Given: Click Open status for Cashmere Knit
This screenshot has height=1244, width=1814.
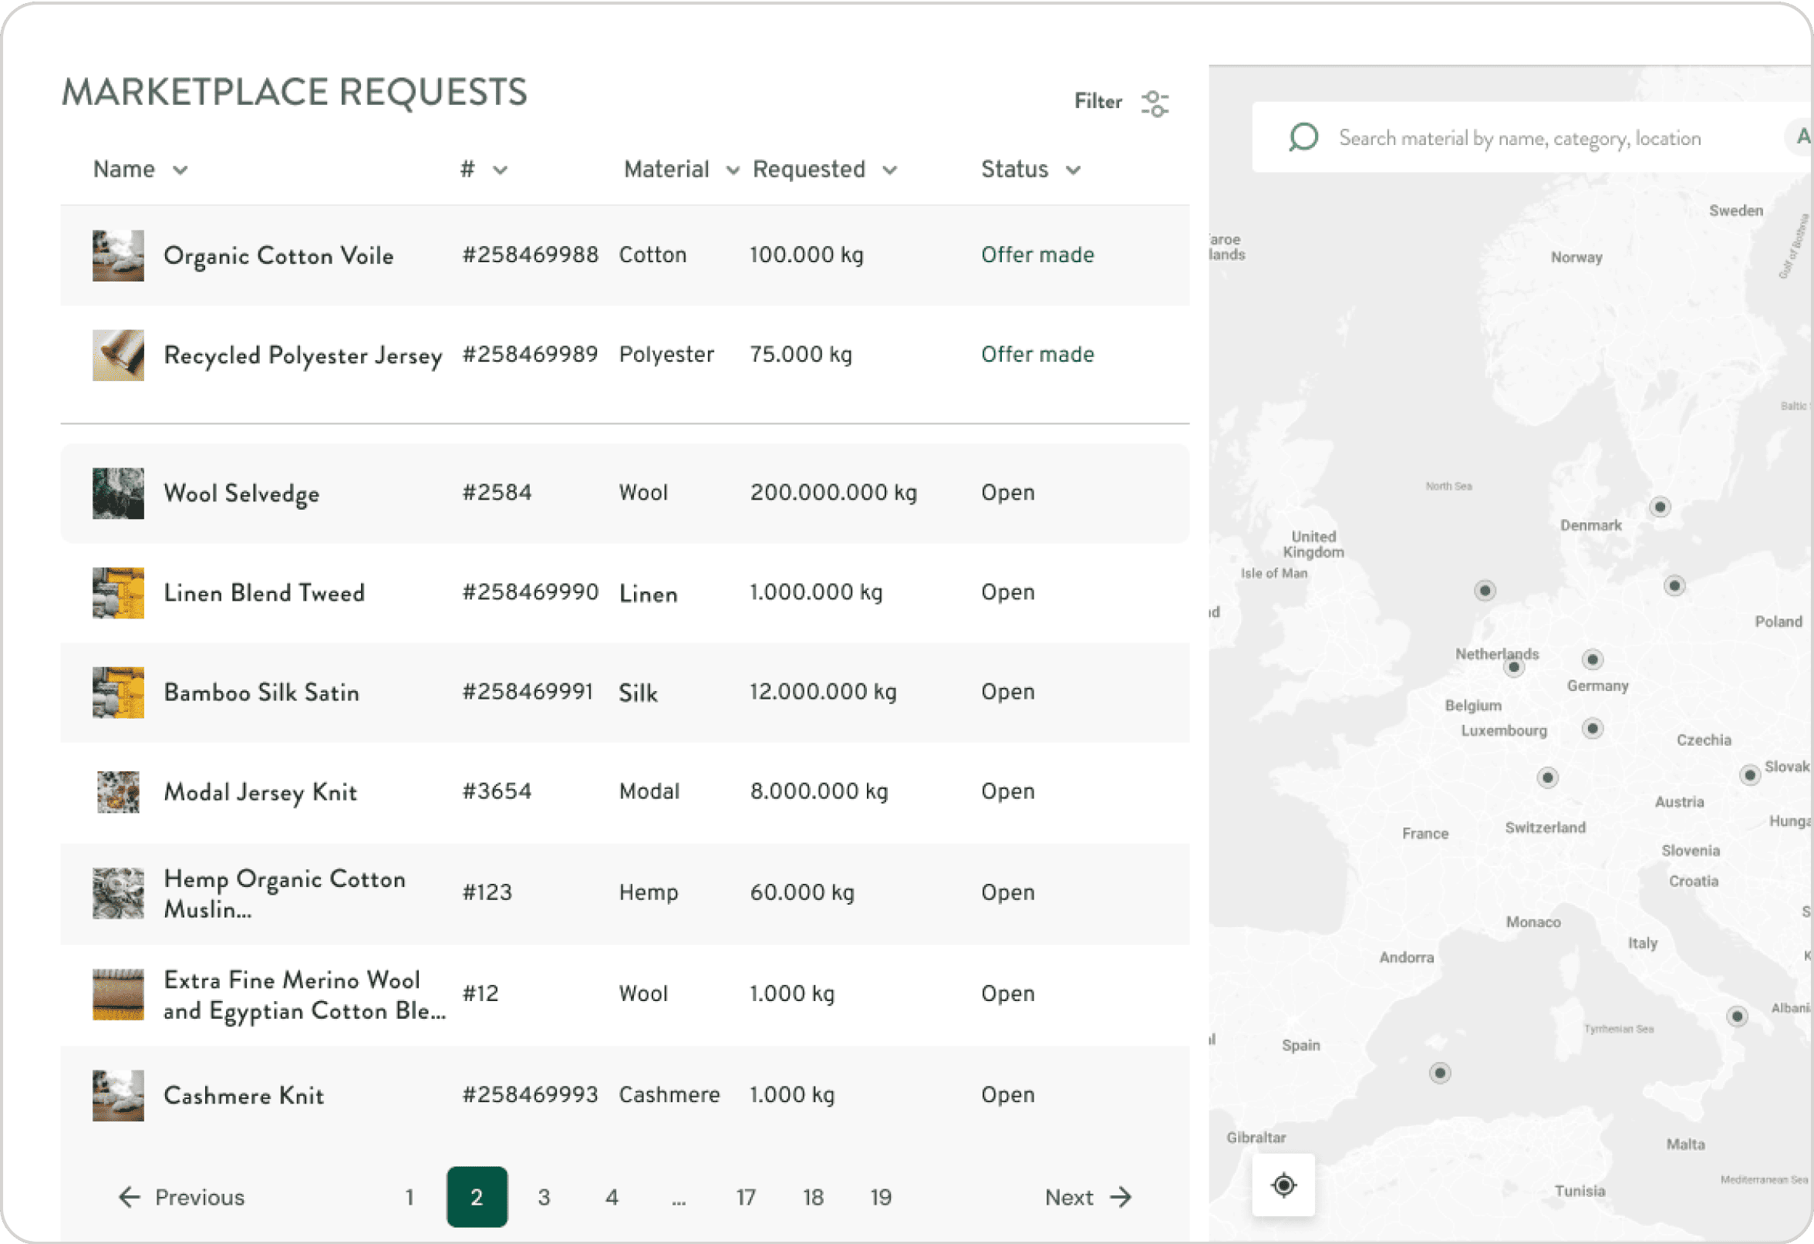Looking at the screenshot, I should [1008, 1095].
